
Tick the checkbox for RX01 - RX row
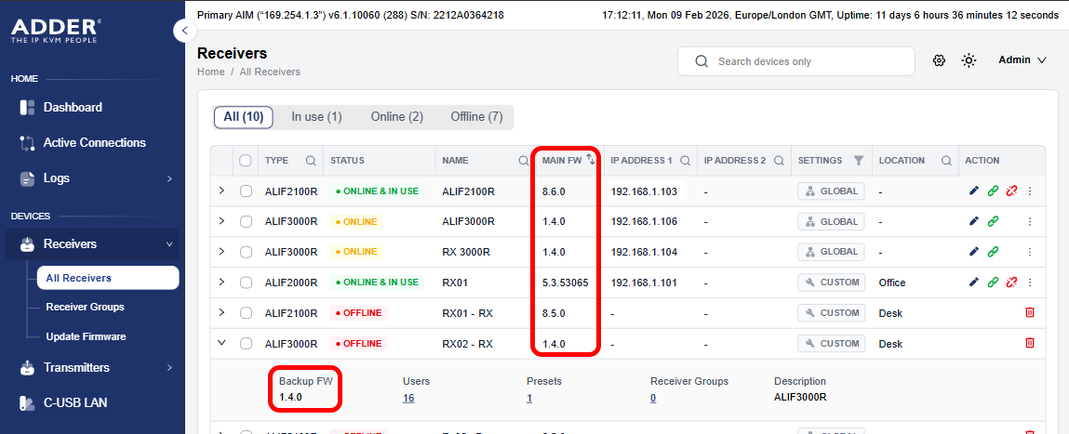pos(247,313)
